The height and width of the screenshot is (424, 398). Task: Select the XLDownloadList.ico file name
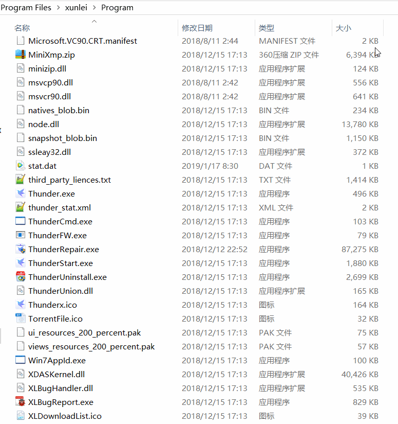click(65, 416)
